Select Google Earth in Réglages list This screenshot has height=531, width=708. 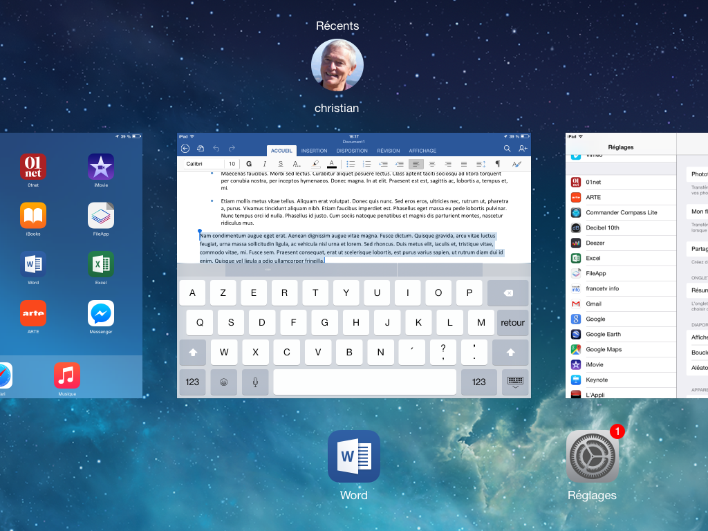[x=621, y=334]
